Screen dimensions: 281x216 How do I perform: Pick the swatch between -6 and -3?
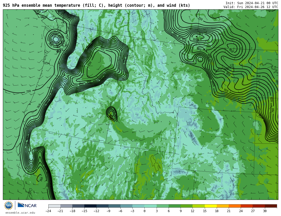coord(126,206)
